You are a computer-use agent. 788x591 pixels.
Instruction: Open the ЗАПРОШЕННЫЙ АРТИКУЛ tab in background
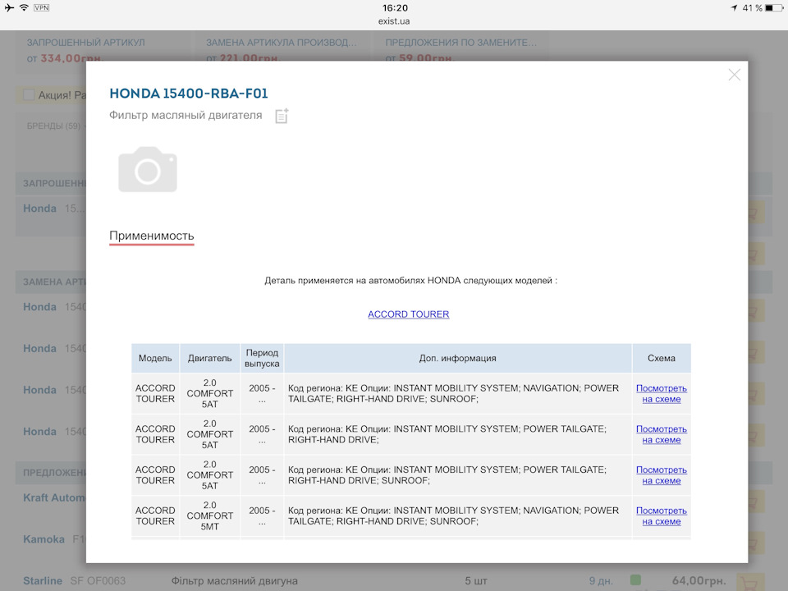(86, 43)
